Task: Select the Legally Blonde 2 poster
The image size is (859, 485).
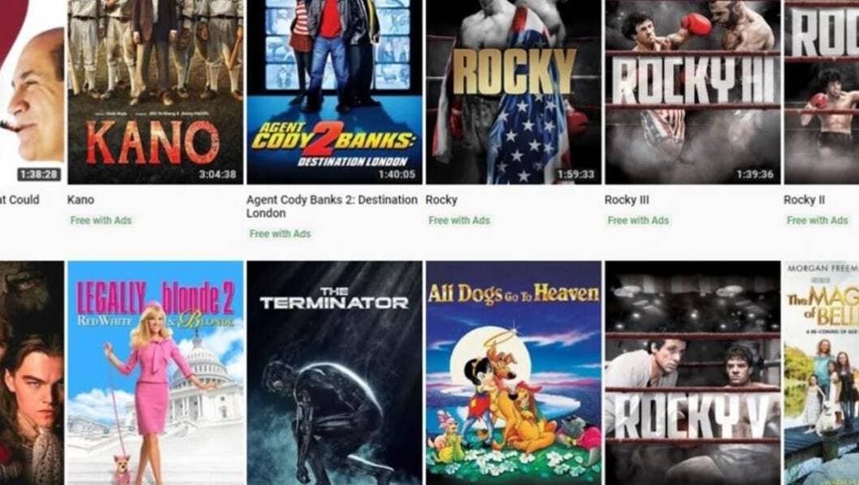Action: [x=155, y=372]
